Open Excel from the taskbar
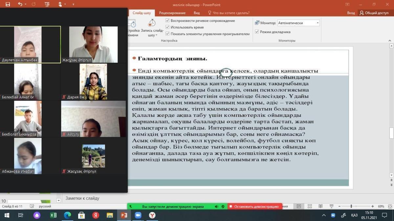This screenshot has height=221, width=394. click(x=53, y=215)
